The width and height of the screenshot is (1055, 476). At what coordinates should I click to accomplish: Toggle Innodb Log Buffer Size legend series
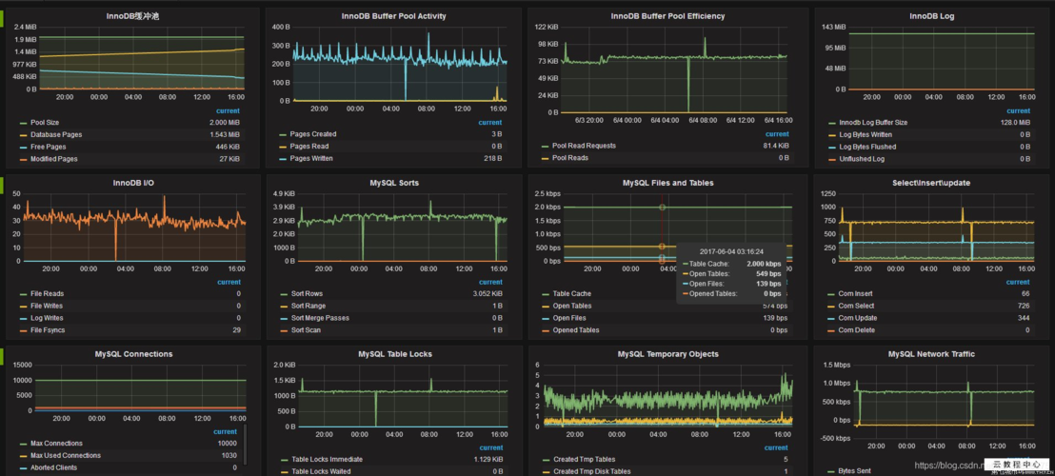[x=873, y=123]
